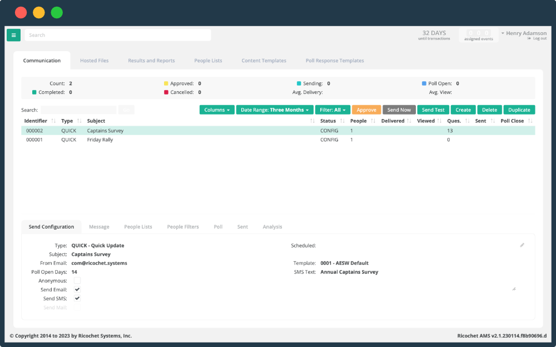Select the Poll sub-tab
This screenshot has height=347, width=556.
[x=218, y=227]
